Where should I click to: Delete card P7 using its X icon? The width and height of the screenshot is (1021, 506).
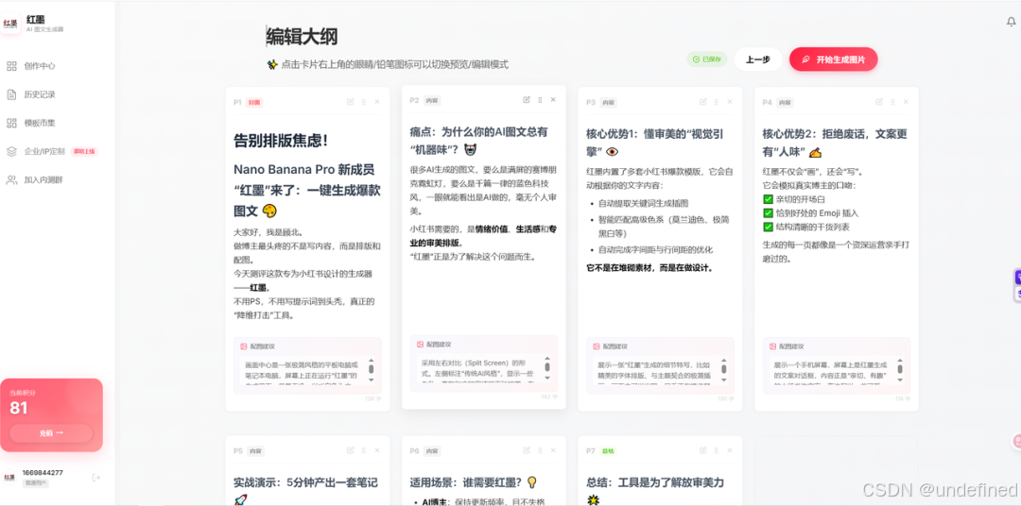(729, 450)
